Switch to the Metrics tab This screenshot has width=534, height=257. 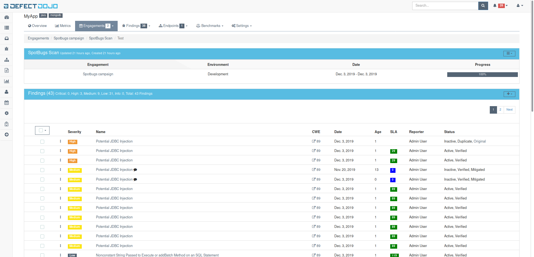[63, 26]
